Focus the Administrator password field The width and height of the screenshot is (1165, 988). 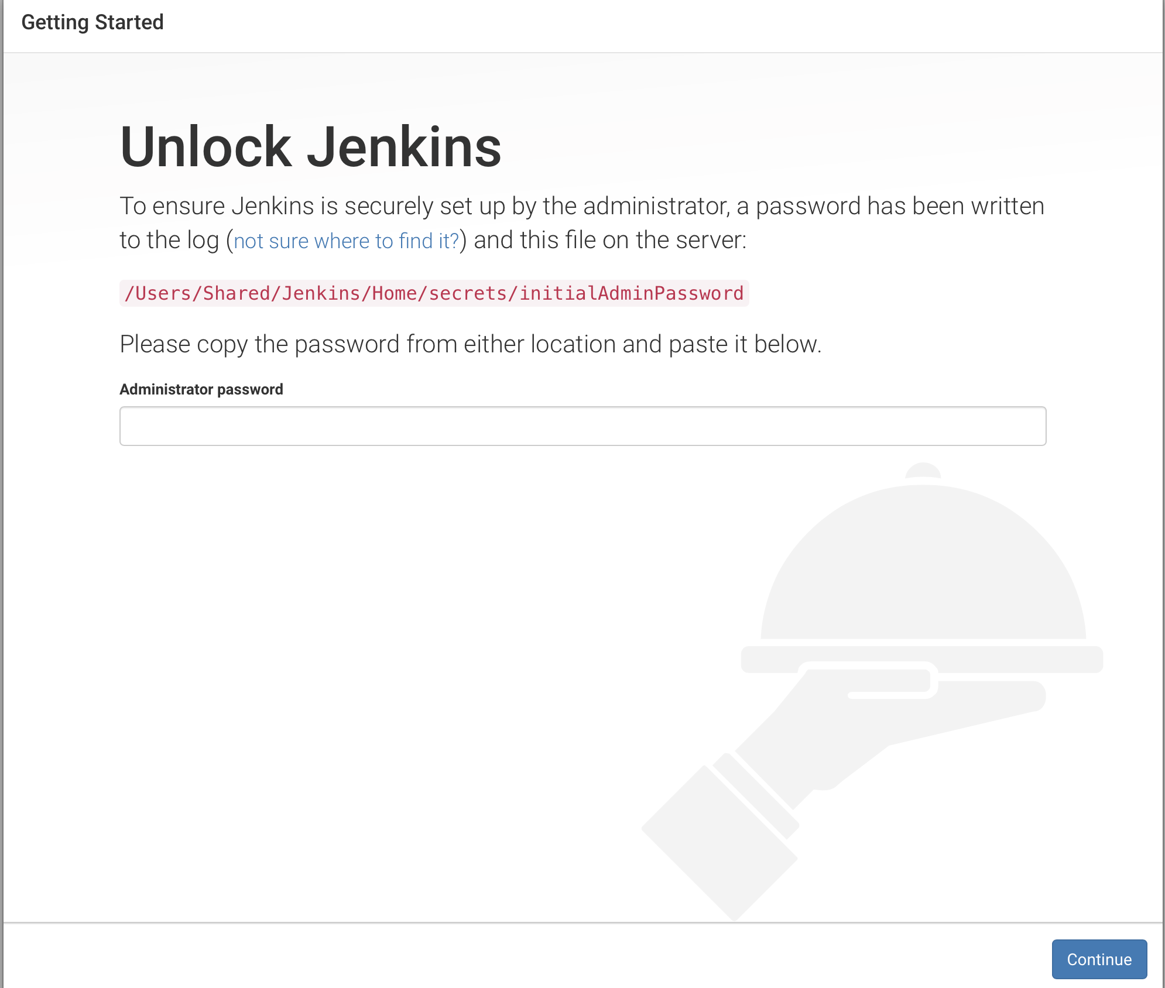coord(582,426)
